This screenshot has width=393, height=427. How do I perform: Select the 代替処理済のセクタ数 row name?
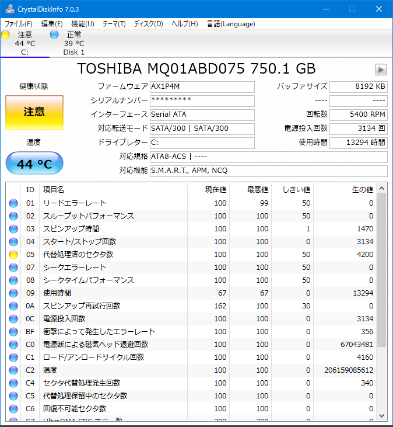[x=78, y=255]
